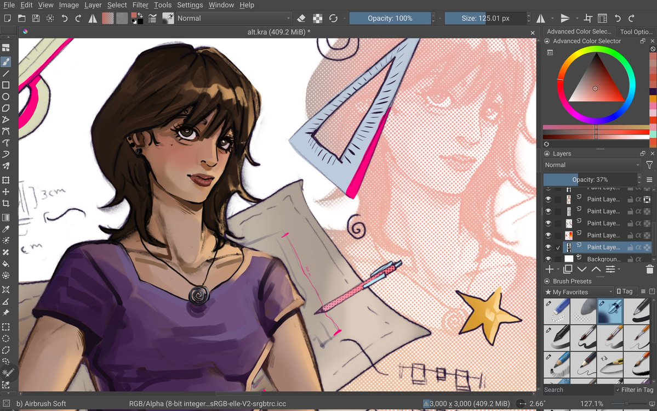
Task: Toggle the Filter in Tag checkbox
Action: coord(618,390)
